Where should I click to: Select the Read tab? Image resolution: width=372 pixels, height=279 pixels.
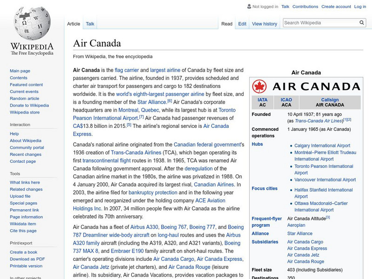227,24
